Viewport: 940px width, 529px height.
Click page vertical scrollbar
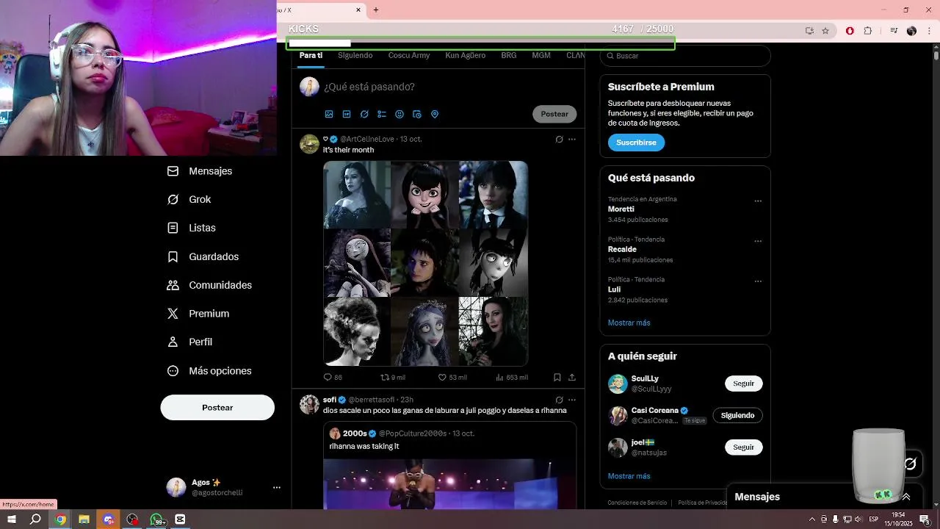(936, 55)
